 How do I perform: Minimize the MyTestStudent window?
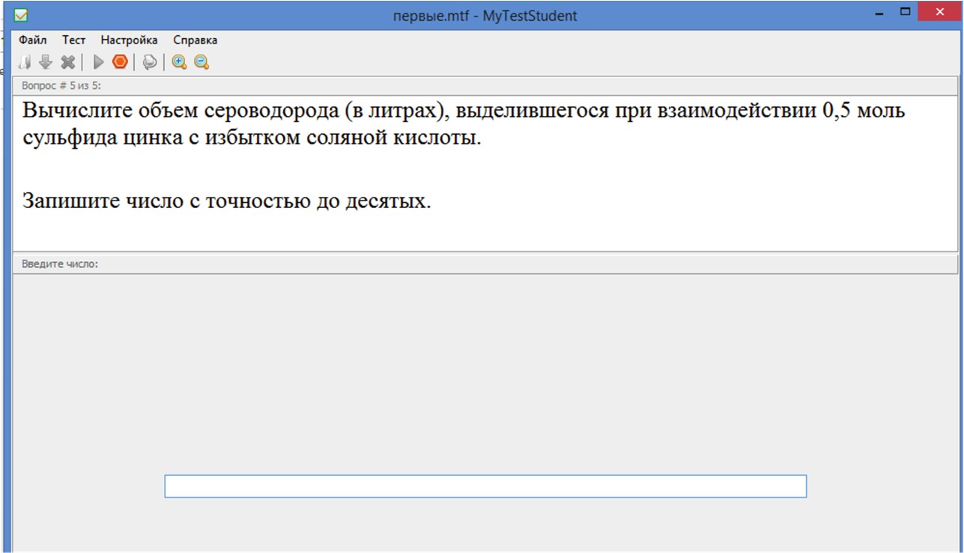pos(879,13)
